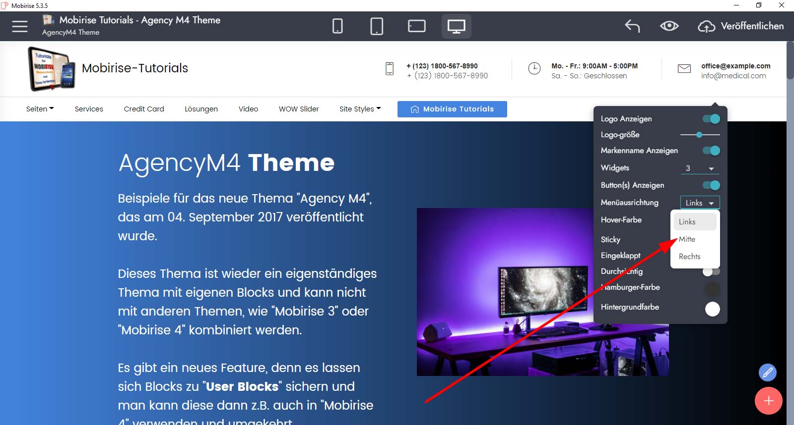Click the AgencyM4 Theme subtitle in top bar

coord(70,32)
